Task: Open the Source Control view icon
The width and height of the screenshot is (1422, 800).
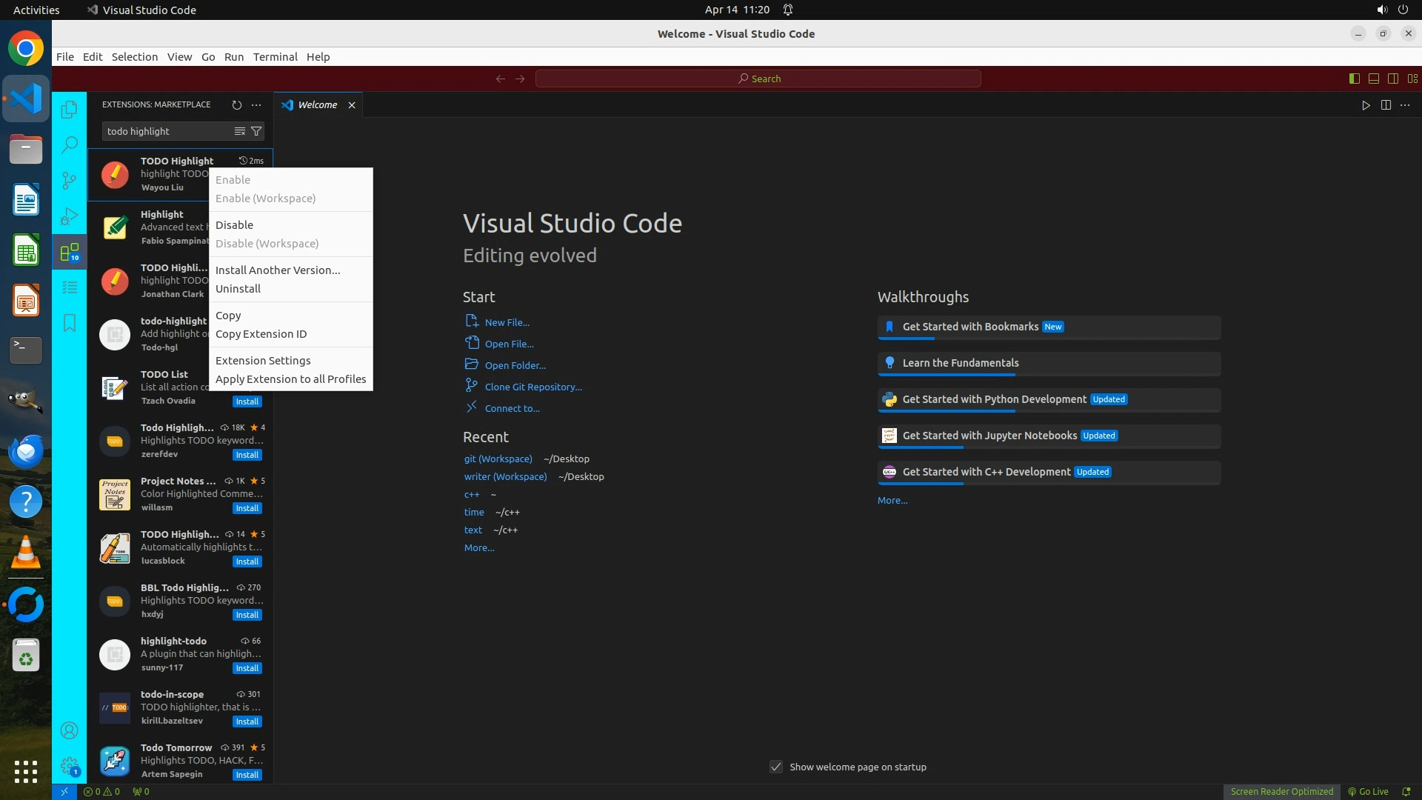Action: point(69,180)
